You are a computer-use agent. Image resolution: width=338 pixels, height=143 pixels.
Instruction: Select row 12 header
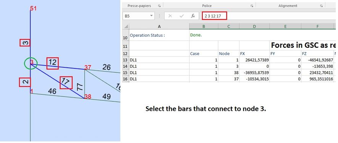click(125, 54)
